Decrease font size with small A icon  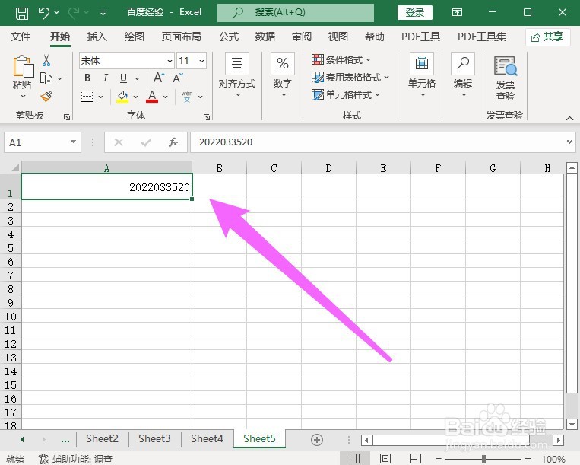point(178,78)
